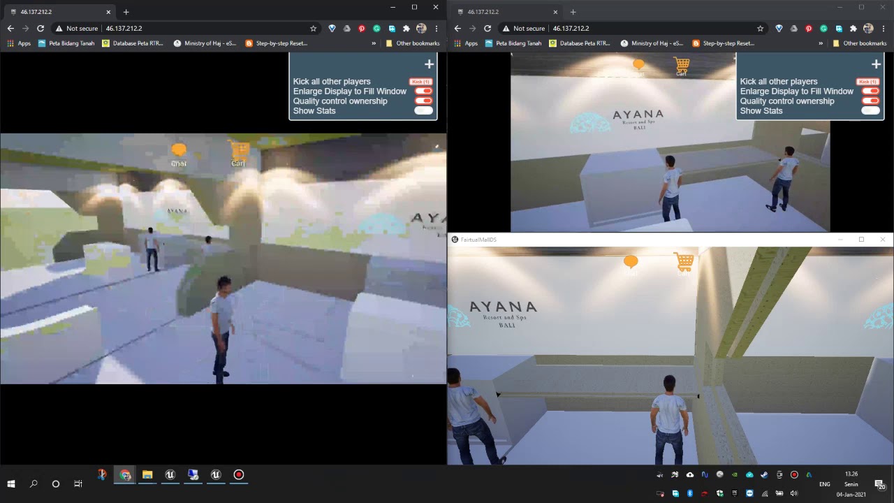
Task: Open the Windows Start menu
Action: [11, 483]
